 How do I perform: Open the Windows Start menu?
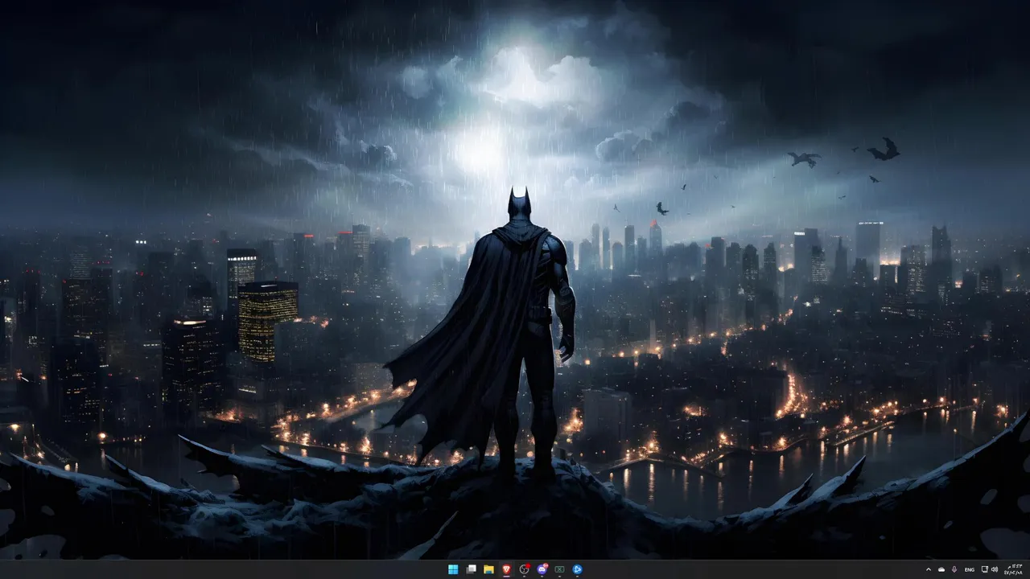(x=453, y=569)
